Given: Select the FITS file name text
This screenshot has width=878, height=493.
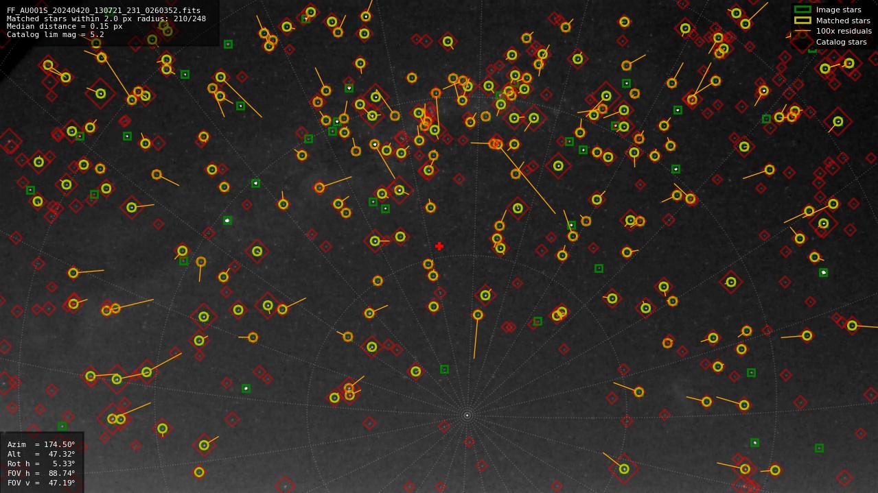Looking at the screenshot, I should 104,10.
